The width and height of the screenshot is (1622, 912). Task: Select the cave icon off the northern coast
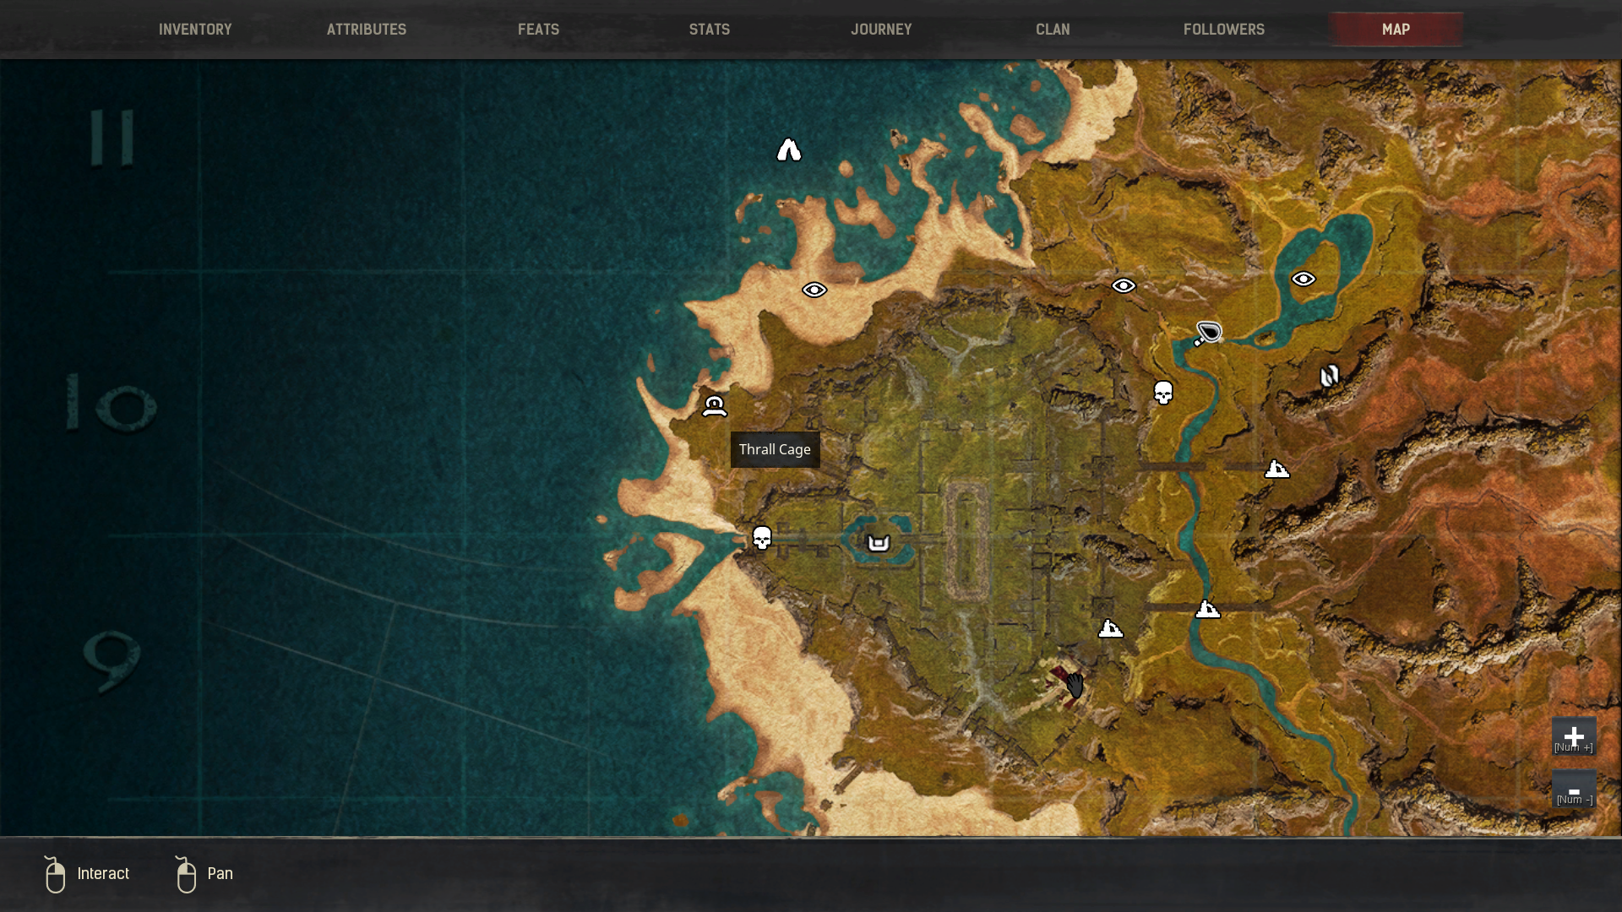click(788, 150)
